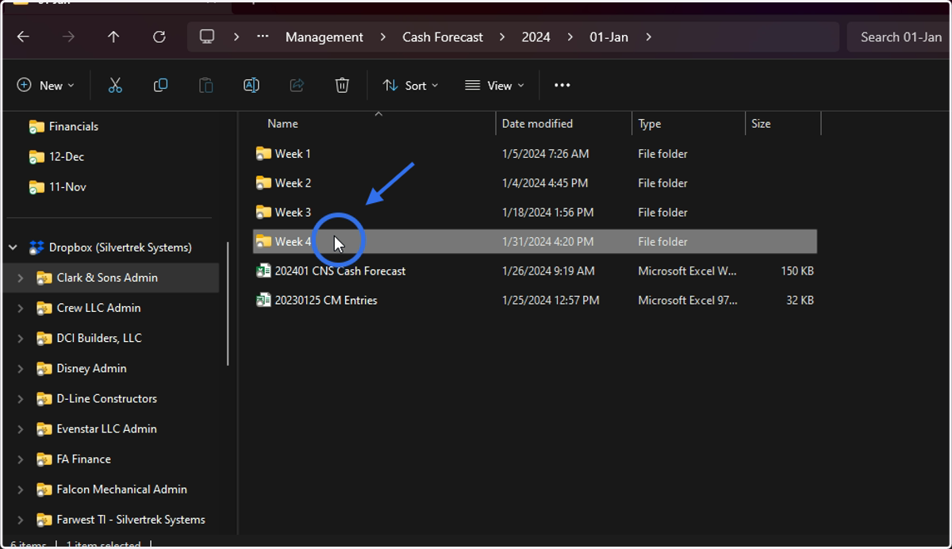Expand the Disney Admin folder
The width and height of the screenshot is (952, 549).
point(21,368)
